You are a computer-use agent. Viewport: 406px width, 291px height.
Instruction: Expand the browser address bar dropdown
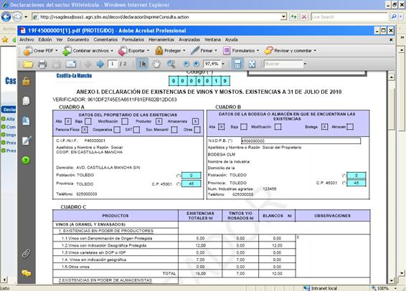(x=284, y=16)
